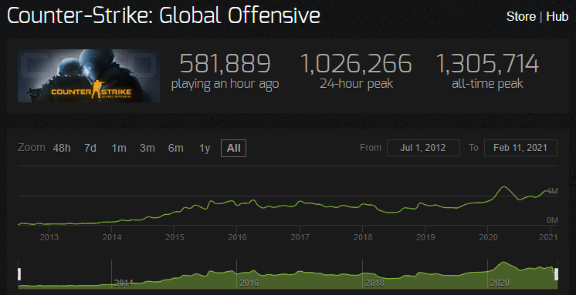
Task: Click the 1,026,266 24-hour peak value
Action: (x=356, y=63)
